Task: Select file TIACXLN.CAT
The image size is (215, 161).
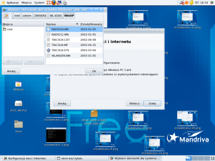Action: pos(74,39)
